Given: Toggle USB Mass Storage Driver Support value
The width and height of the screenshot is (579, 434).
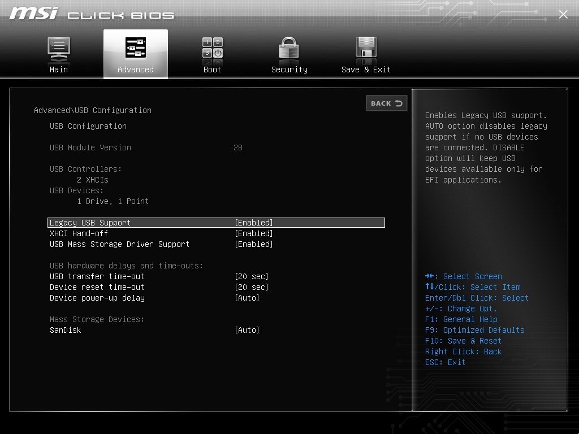Looking at the screenshot, I should point(254,244).
